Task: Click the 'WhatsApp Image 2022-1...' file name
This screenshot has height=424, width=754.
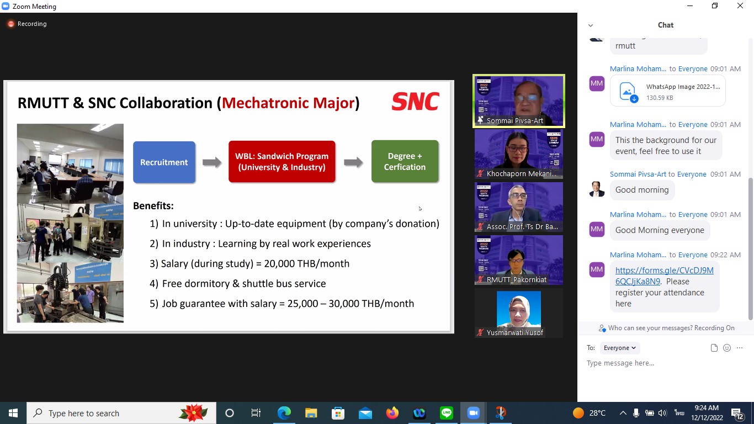Action: [x=683, y=87]
